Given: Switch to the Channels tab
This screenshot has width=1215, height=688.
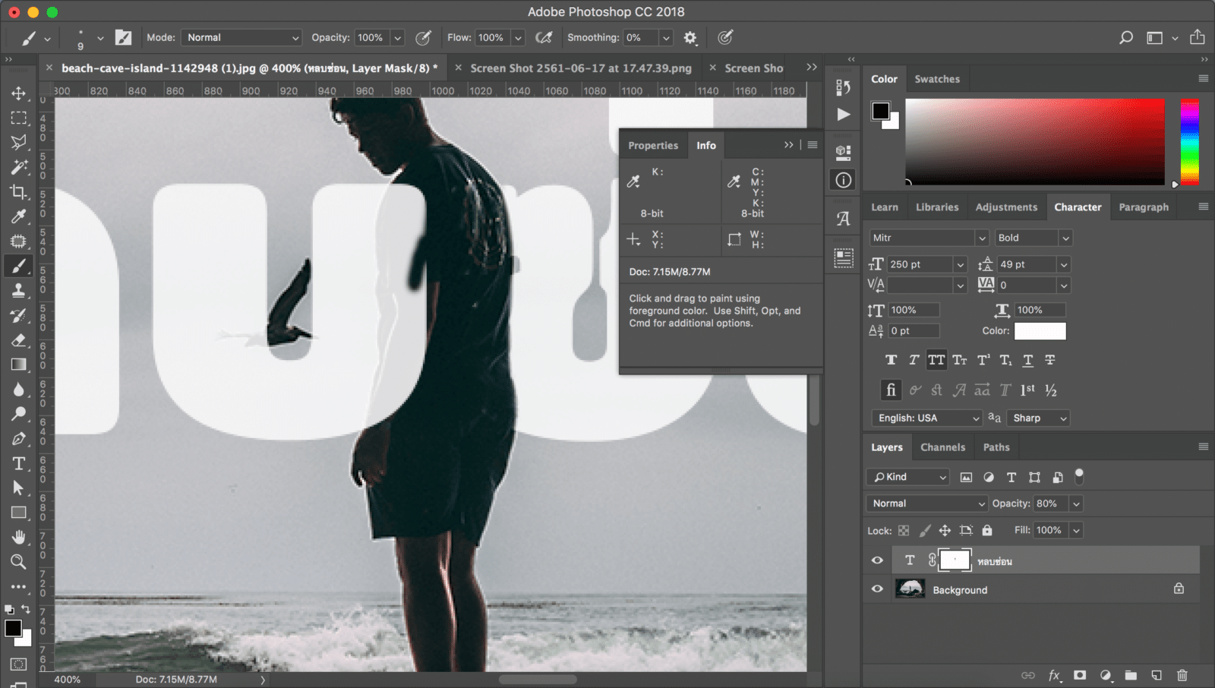Looking at the screenshot, I should coord(942,447).
